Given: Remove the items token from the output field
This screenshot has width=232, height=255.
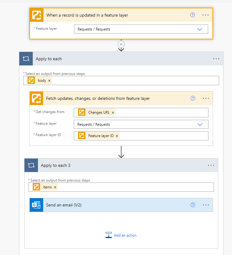Looking at the screenshot, I should click(55, 187).
